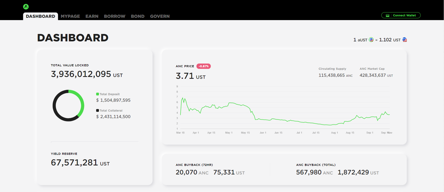Click the Circulating Supply 115,438,665 value
This screenshot has height=192, width=444.
click(335, 75)
